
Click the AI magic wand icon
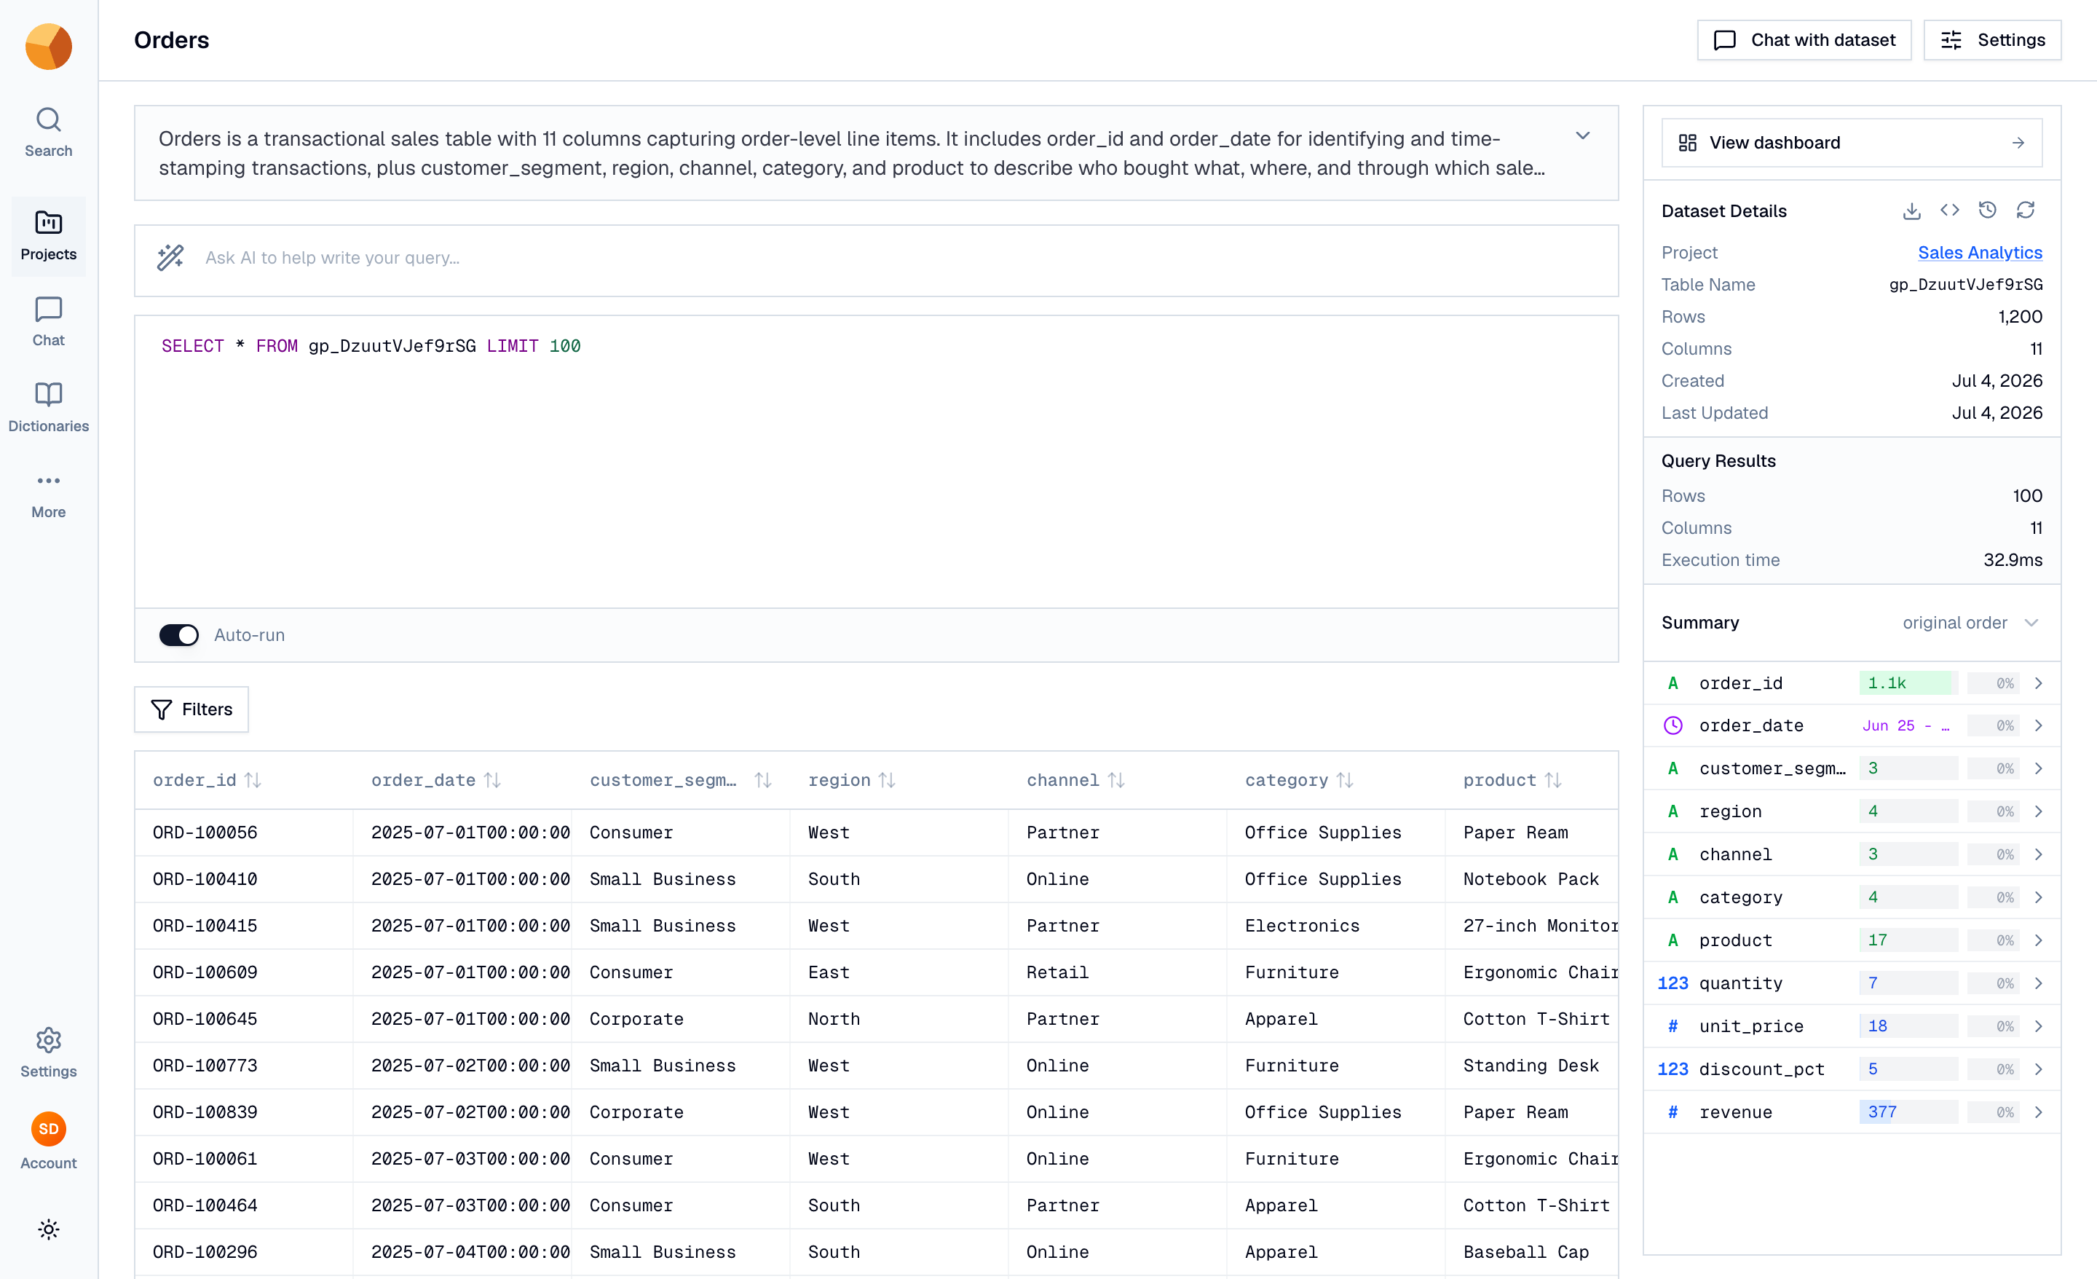(x=170, y=257)
